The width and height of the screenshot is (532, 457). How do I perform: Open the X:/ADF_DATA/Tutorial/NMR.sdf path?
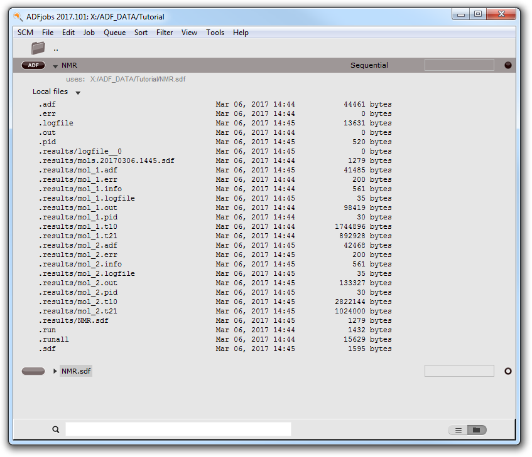[138, 79]
